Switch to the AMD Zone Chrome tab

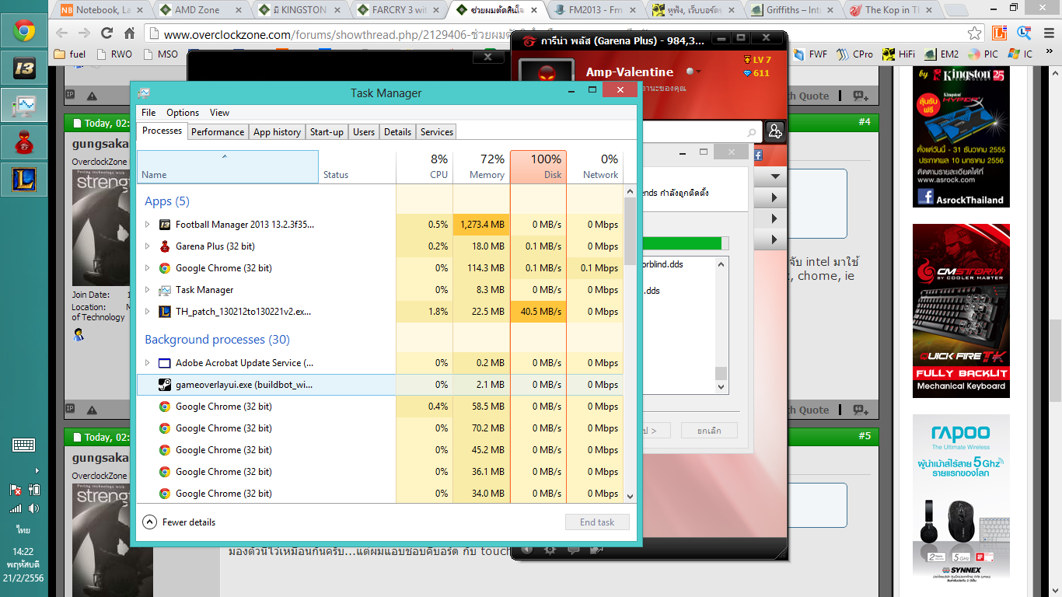click(198, 10)
